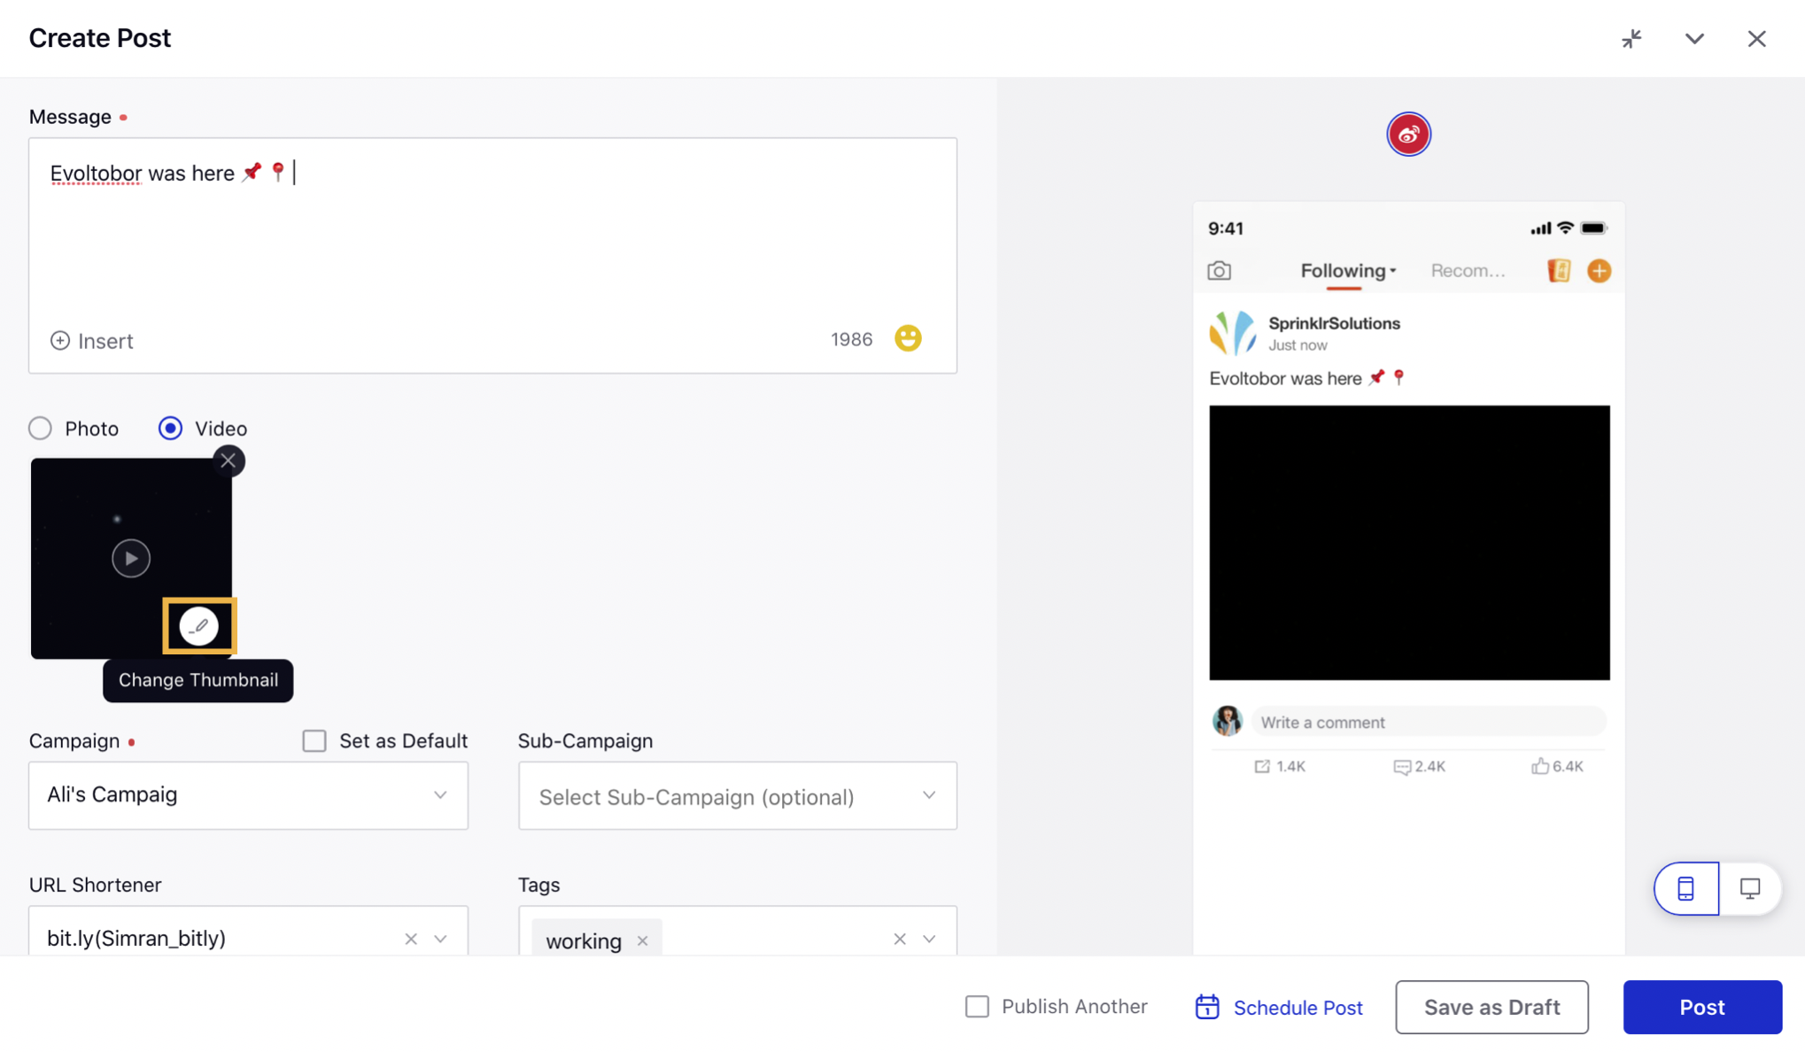Select the Video radio button

[170, 427]
